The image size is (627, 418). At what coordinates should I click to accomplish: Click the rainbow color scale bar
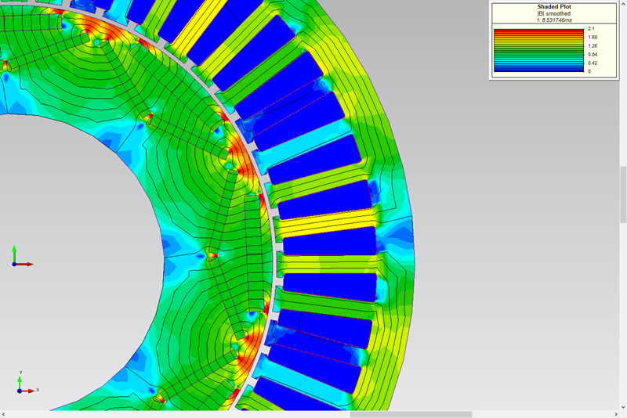(538, 50)
